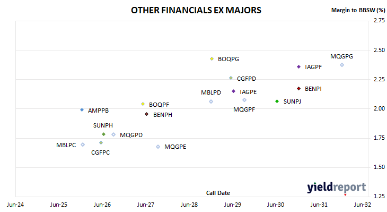Click the Call Date axis label
Image resolution: width=387 pixels, height=212 pixels.
tap(218, 193)
